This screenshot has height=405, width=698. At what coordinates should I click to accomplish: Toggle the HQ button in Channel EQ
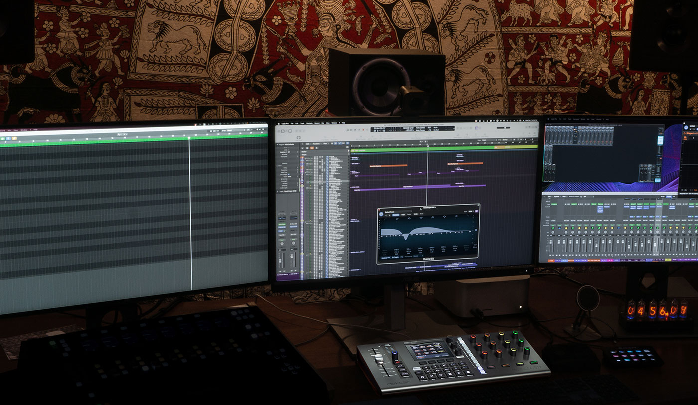[x=401, y=257]
